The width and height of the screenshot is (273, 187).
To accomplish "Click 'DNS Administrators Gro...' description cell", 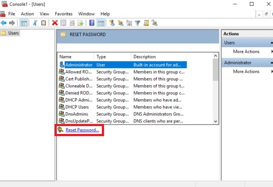I will 158,114.
